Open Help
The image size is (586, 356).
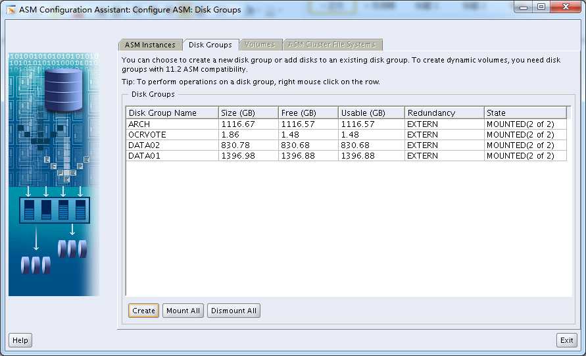tap(20, 340)
